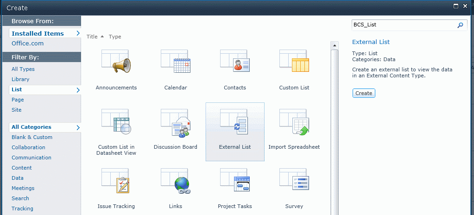
Task: Click the External List heading link
Action: click(x=371, y=42)
